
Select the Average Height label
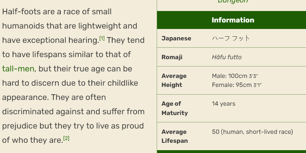pos(174,80)
